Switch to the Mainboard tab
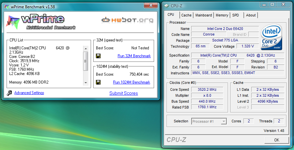This screenshot has width=294, height=150. click(203, 15)
